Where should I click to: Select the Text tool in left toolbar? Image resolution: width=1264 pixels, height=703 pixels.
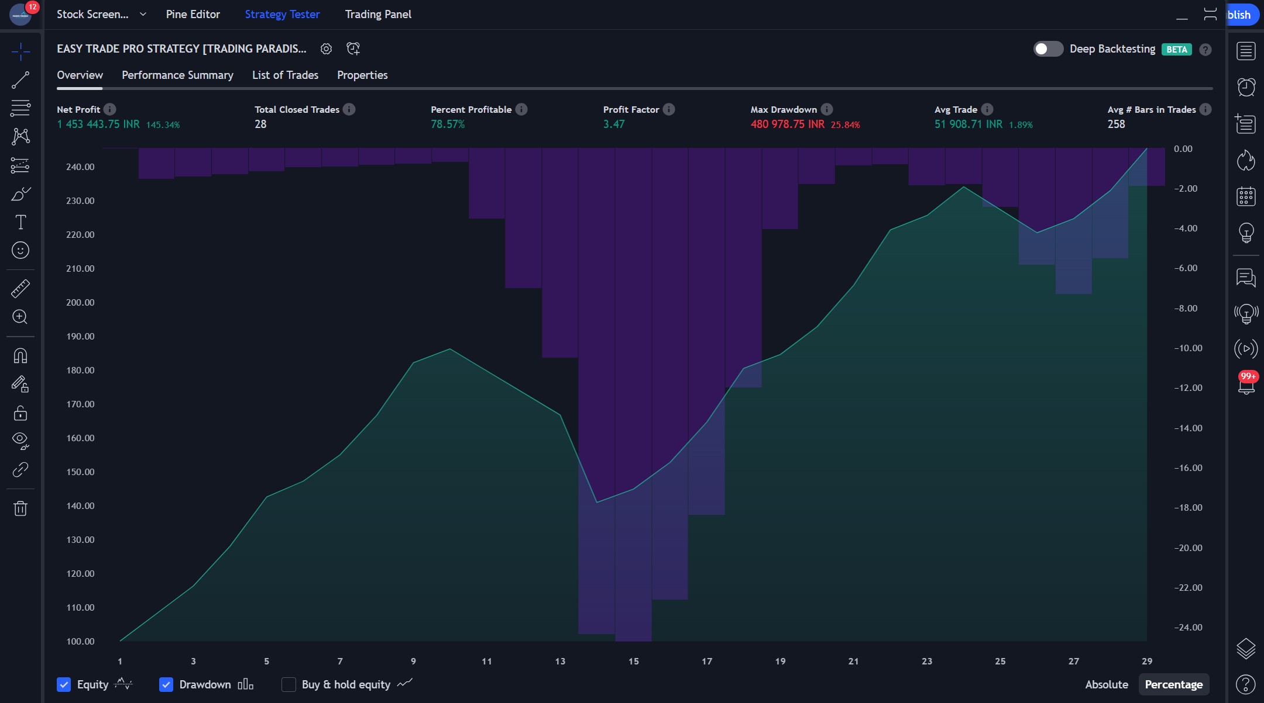pos(20,222)
